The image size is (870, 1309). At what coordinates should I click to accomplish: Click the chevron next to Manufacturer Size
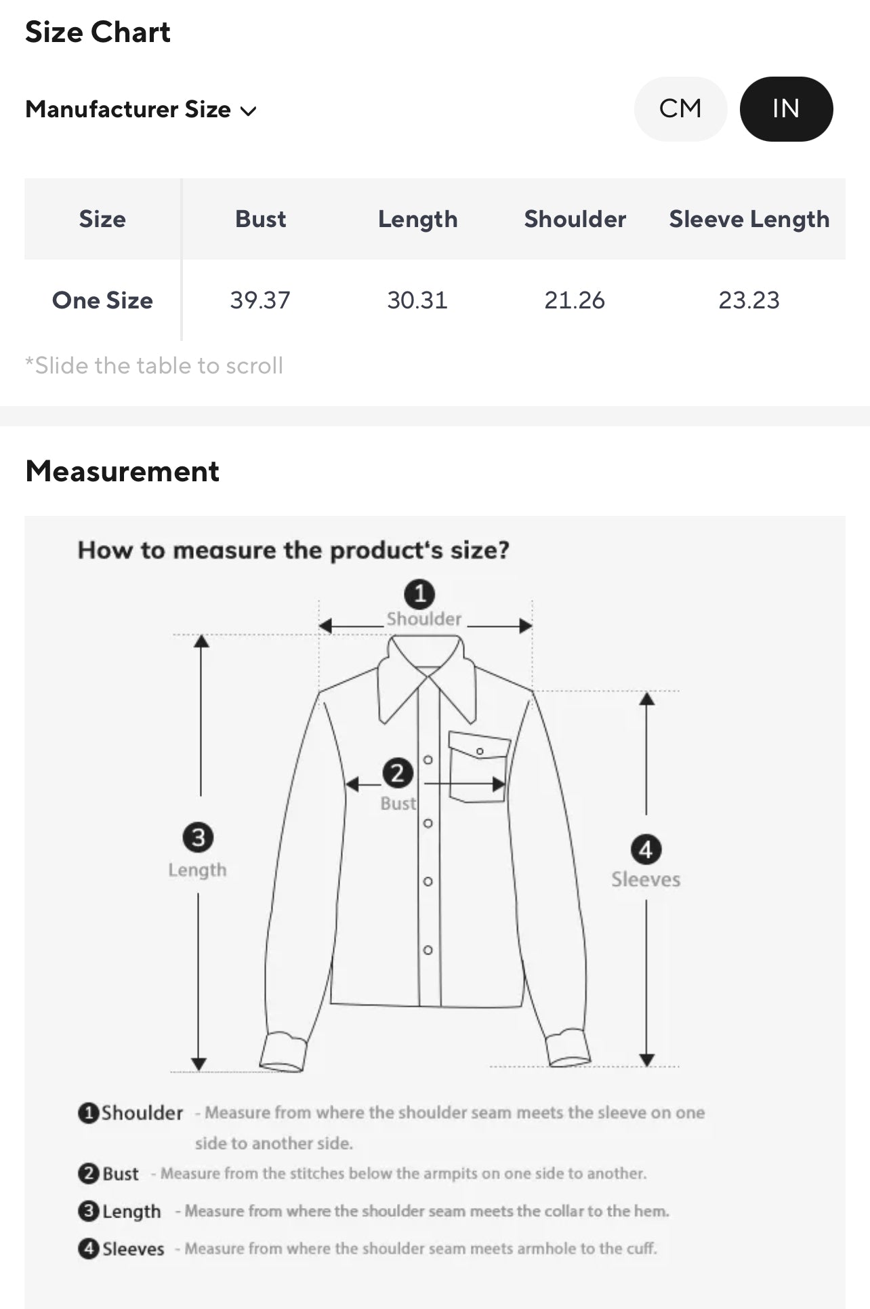[249, 110]
